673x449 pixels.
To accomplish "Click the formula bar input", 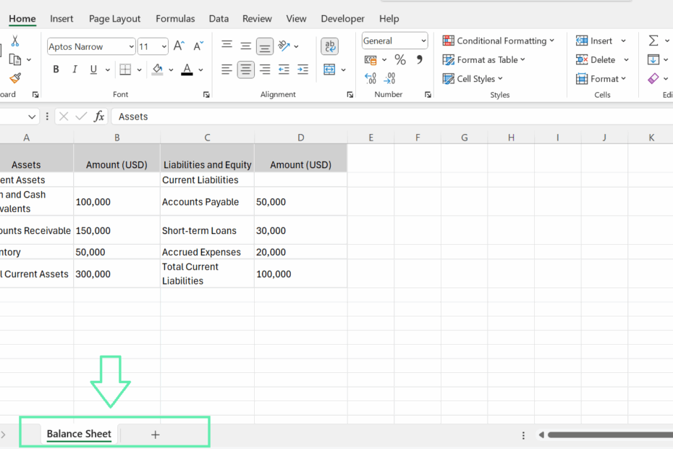I will pyautogui.click(x=391, y=117).
